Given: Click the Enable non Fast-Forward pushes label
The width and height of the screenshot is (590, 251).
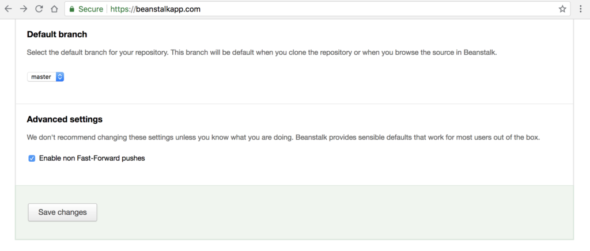Looking at the screenshot, I should tap(92, 158).
